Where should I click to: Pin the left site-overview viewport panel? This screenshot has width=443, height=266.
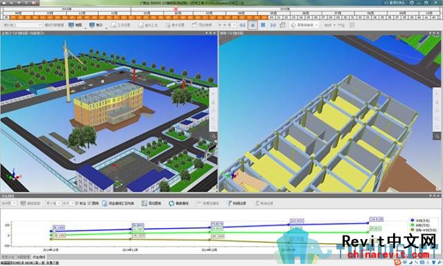[x=207, y=33]
